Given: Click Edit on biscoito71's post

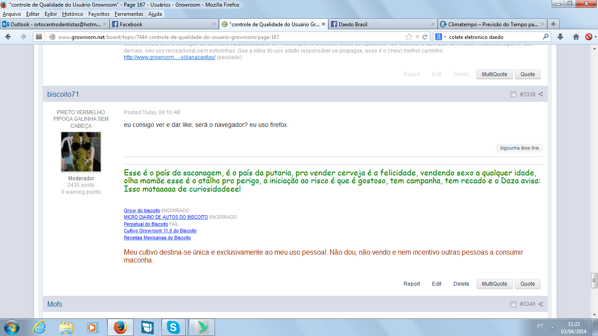Looking at the screenshot, I should pos(437,284).
